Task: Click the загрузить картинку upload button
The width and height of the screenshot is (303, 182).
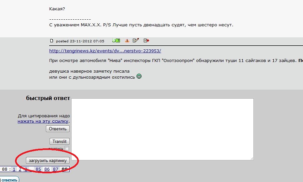Action: 48,161
